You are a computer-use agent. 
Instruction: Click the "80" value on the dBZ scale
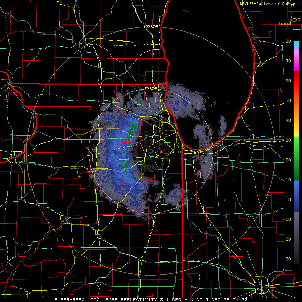(288, 41)
